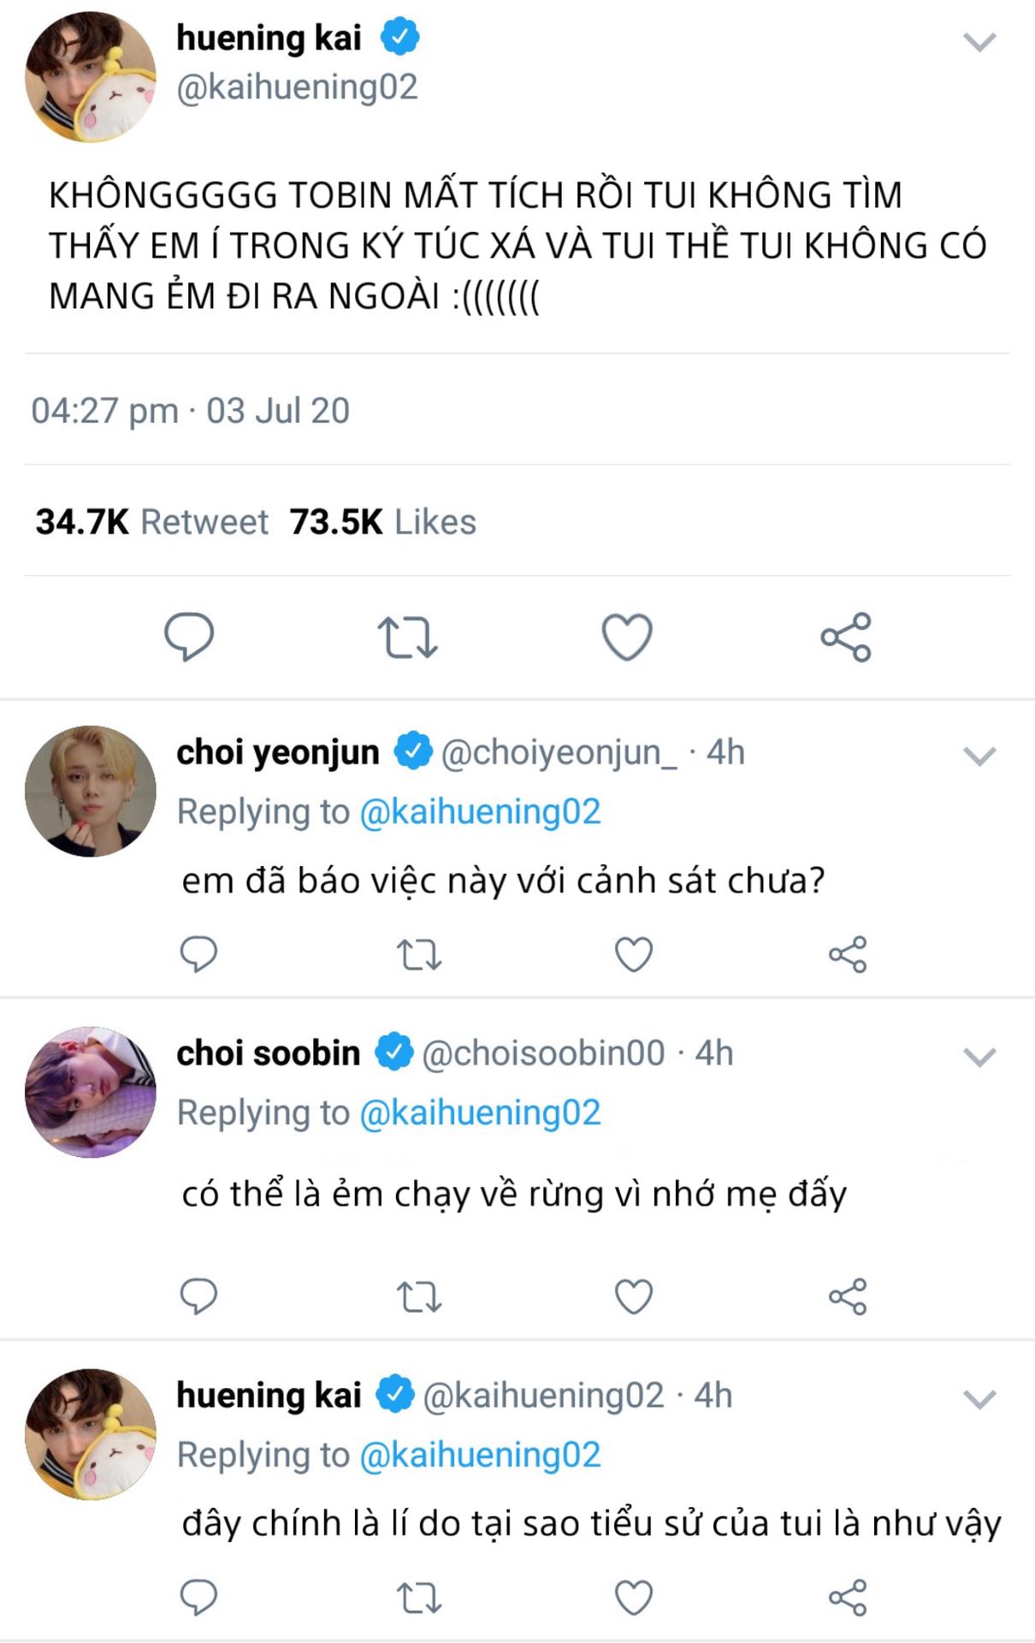
Task: Reply to choi yeonjun's comment
Action: pyautogui.click(x=198, y=954)
